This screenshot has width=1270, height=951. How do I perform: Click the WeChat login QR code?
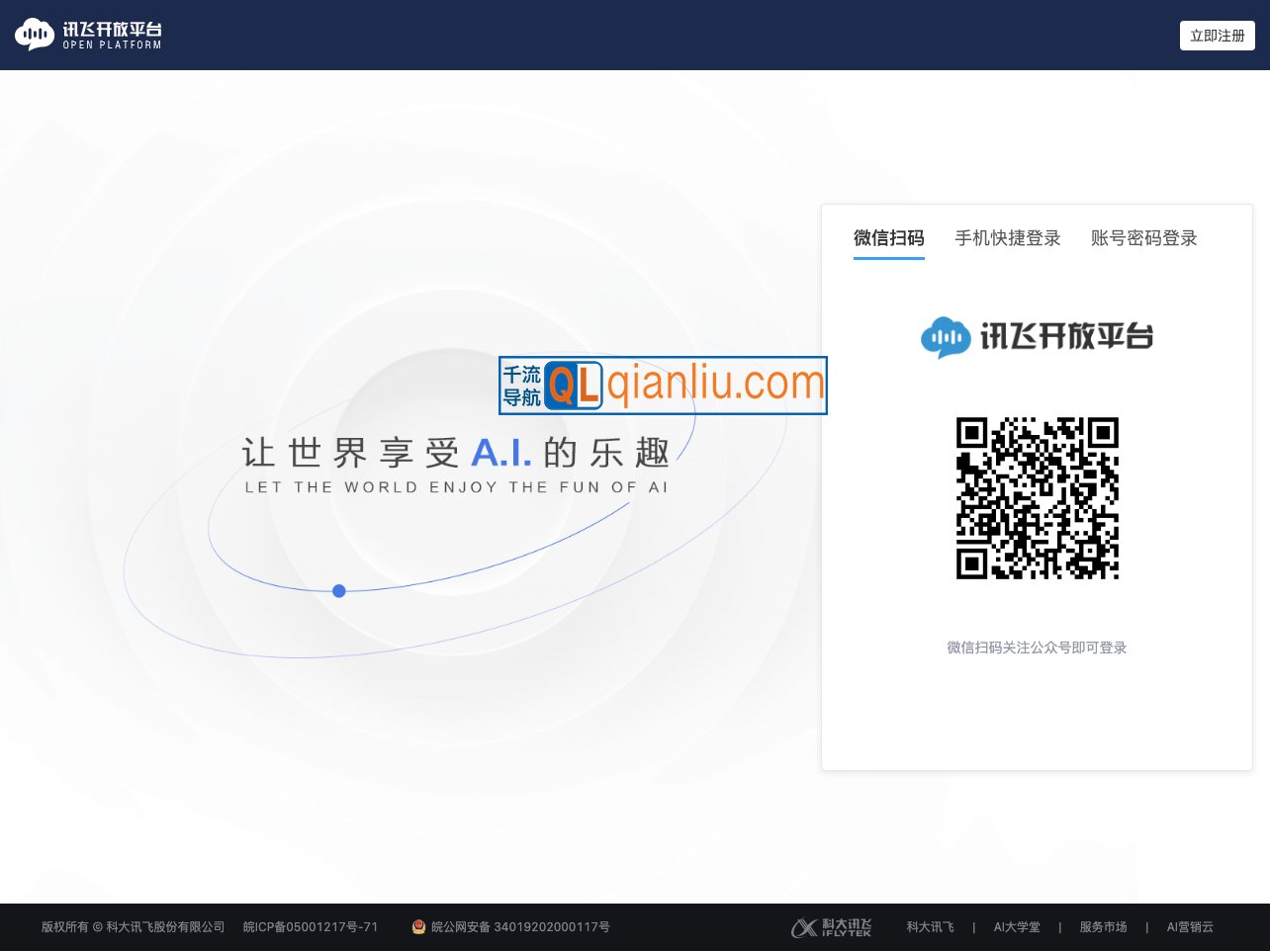pyautogui.click(x=1037, y=497)
